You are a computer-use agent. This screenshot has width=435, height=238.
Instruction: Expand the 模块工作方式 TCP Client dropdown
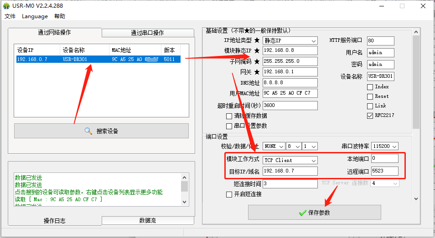(x=313, y=160)
